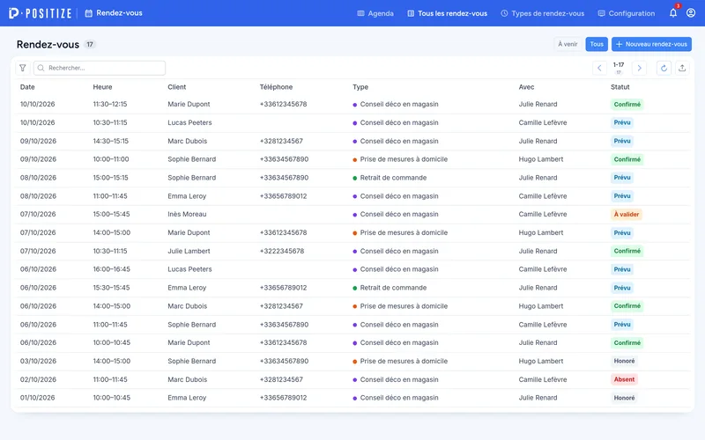Viewport: 705px width, 440px height.
Task: Select Tous les rendez-vous tab
Action: point(448,13)
